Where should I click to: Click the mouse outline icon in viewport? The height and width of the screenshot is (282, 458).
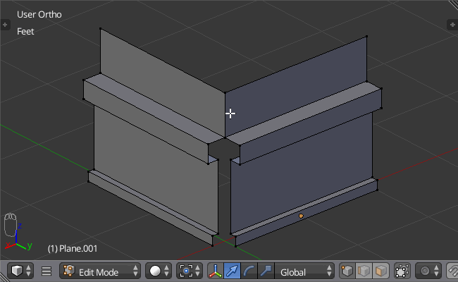coord(11,225)
